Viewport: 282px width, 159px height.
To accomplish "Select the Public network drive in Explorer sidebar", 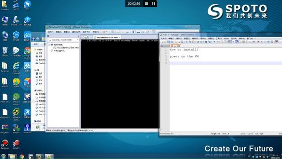I will (40, 111).
